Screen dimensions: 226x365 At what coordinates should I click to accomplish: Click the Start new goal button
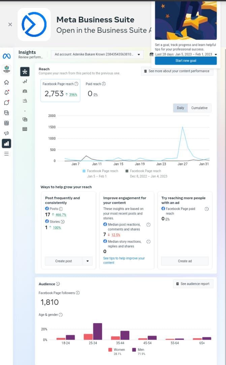(186, 61)
